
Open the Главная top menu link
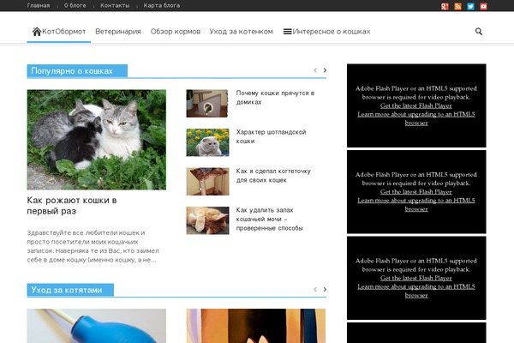tap(39, 6)
